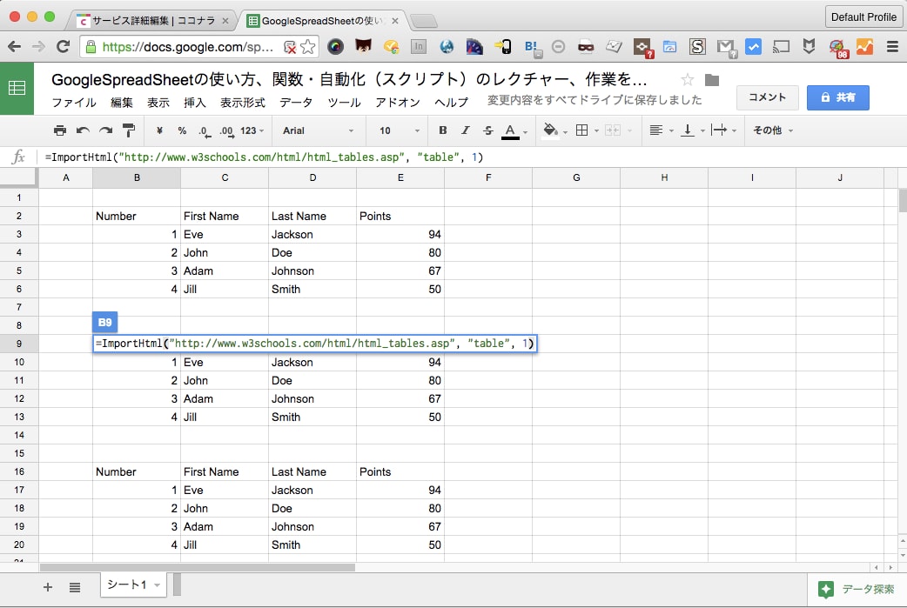Select cell Points in row 16
Image resolution: width=907 pixels, height=608 pixels.
point(400,472)
